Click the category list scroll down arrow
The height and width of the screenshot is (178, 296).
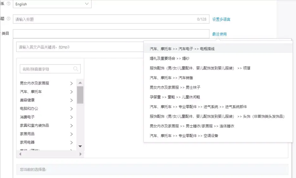80,146
